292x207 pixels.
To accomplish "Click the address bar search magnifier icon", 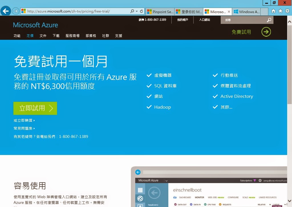I will click(x=132, y=11).
